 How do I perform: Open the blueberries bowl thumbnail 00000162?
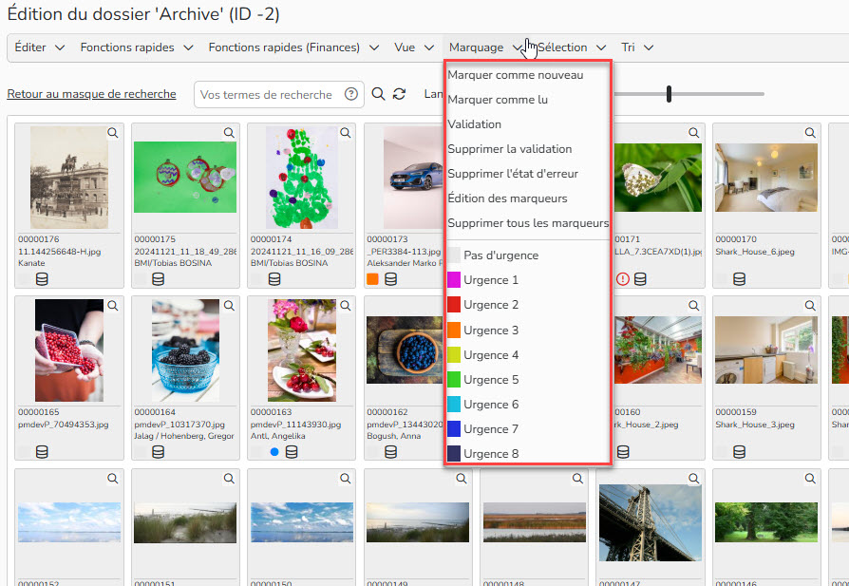pos(405,350)
